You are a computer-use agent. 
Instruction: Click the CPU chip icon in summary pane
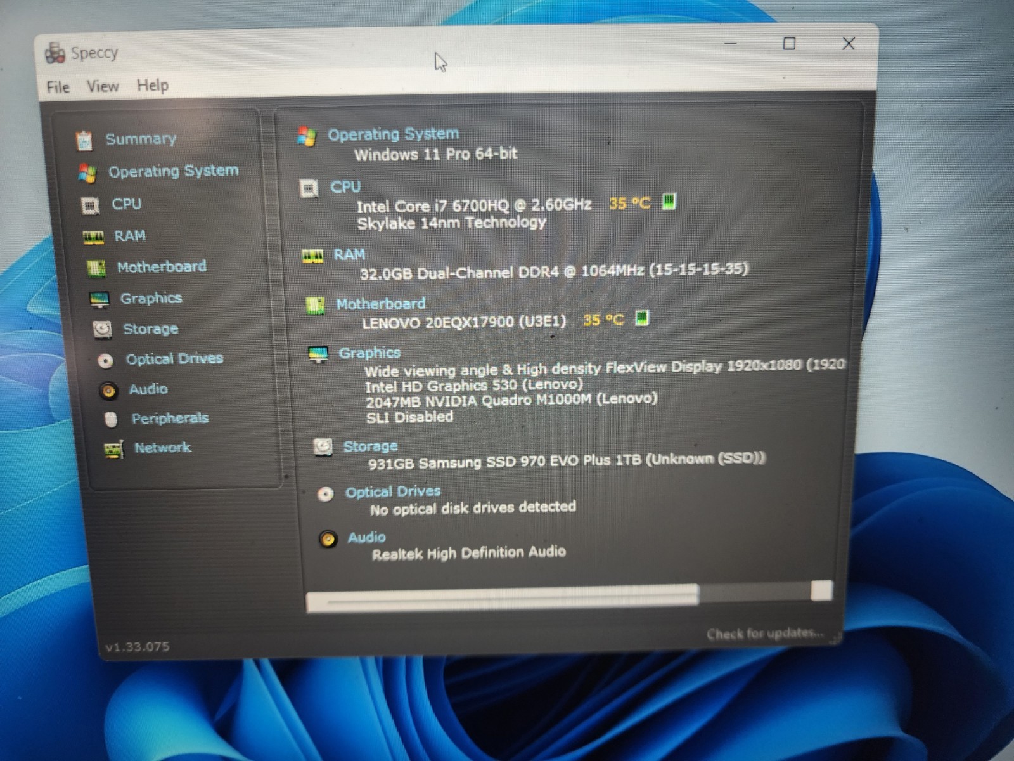click(309, 188)
